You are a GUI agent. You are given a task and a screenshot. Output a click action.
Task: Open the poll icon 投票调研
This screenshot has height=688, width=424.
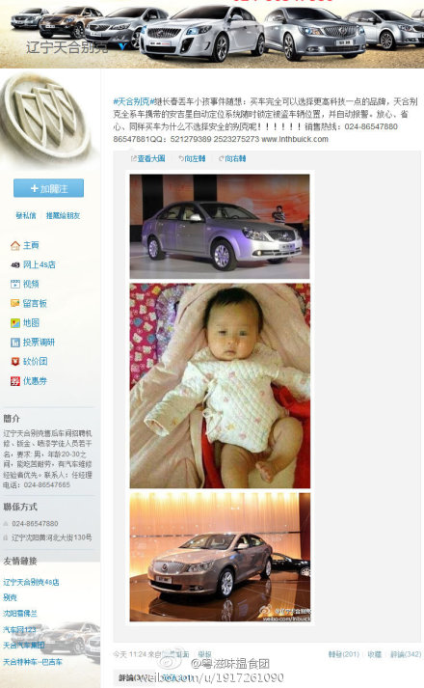(15, 343)
